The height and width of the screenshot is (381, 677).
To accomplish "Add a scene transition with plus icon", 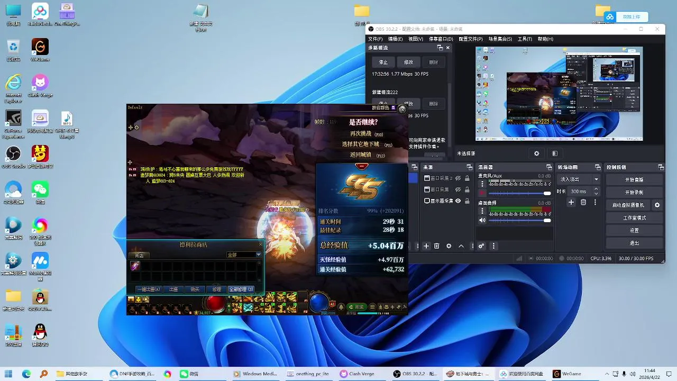I will coord(571,202).
